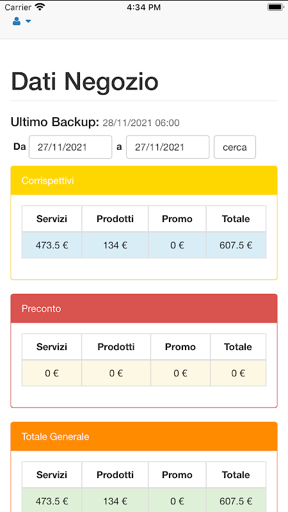Click the Dati Negozio page heading
Viewport: 288px width, 512px height.
point(85,82)
